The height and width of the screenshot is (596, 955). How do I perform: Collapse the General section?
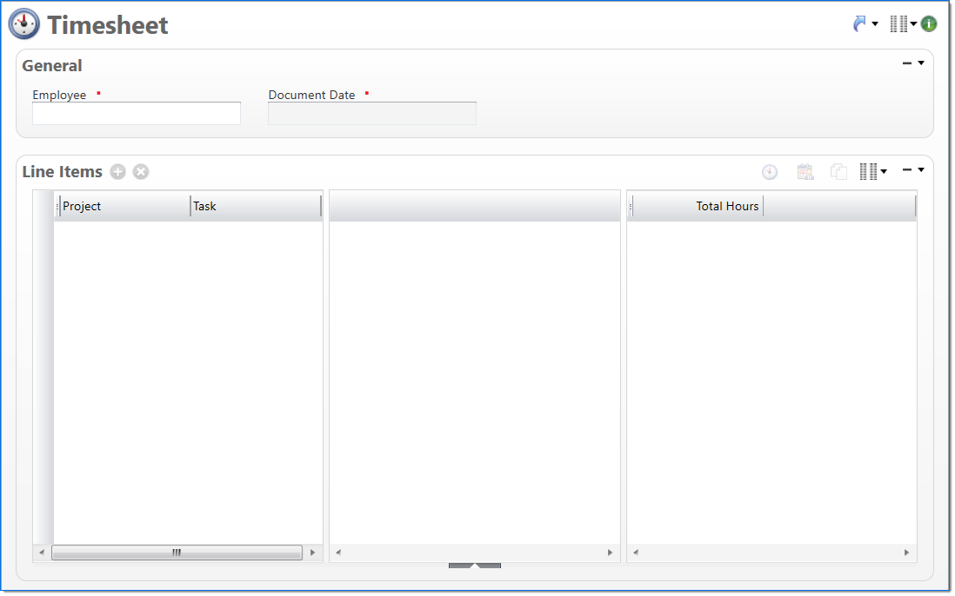pyautogui.click(x=907, y=63)
